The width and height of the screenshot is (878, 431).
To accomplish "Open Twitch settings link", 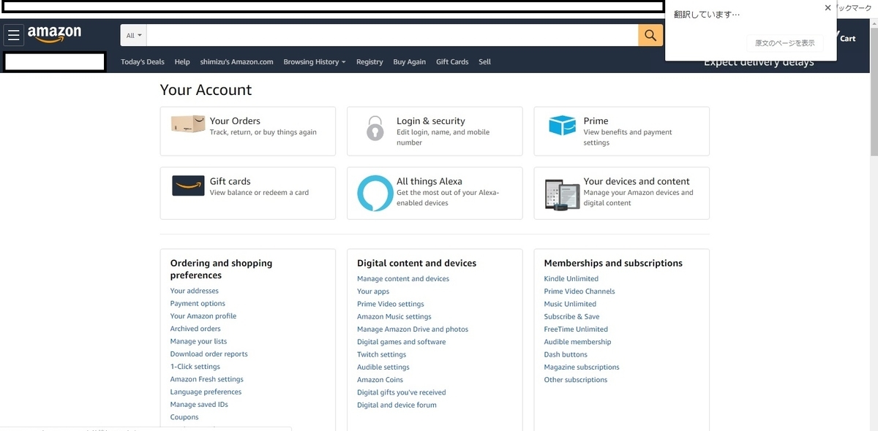I will [381, 354].
